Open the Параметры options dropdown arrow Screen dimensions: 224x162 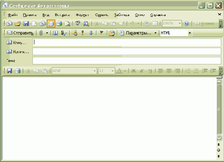pyautogui.click(x=156, y=33)
